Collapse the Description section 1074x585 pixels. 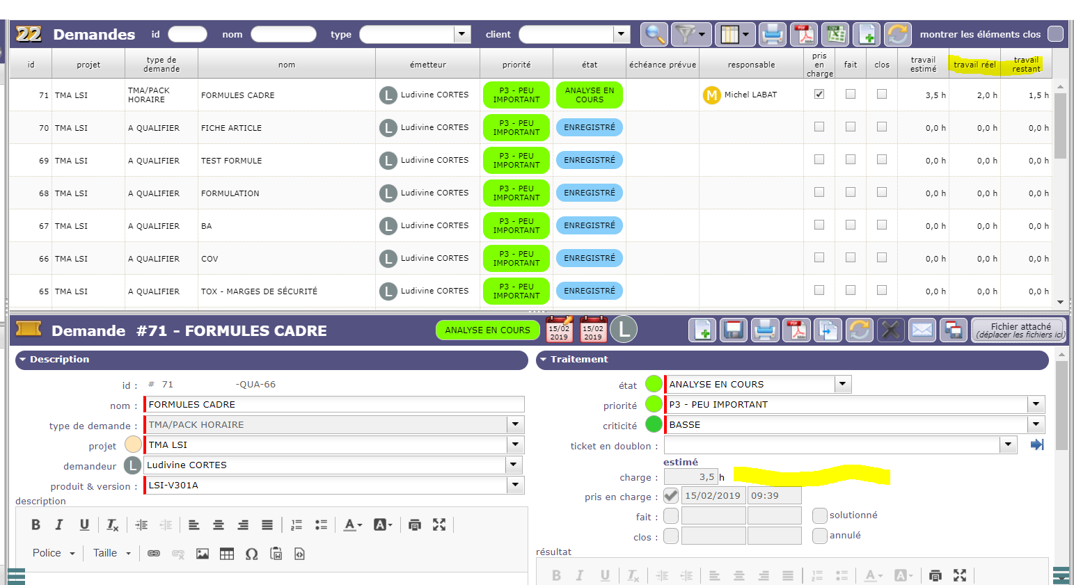tap(23, 360)
